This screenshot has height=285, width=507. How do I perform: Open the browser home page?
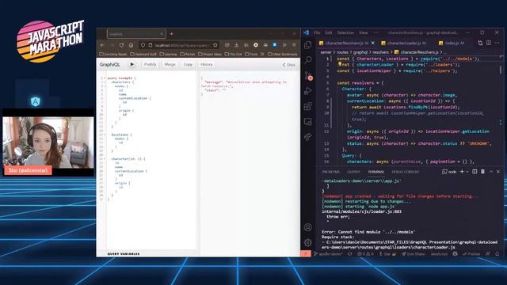coord(131,45)
